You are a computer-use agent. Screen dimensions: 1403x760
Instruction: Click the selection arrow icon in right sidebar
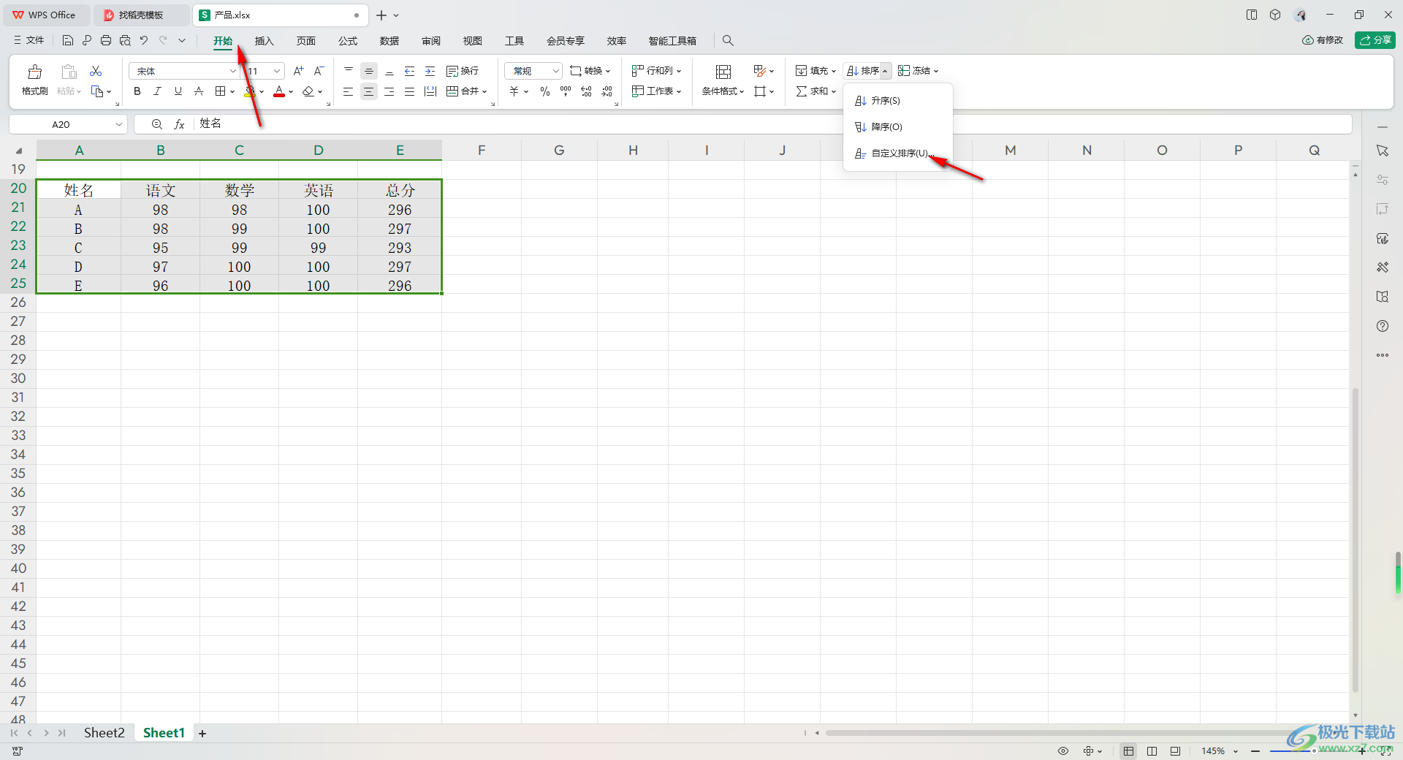click(x=1383, y=151)
